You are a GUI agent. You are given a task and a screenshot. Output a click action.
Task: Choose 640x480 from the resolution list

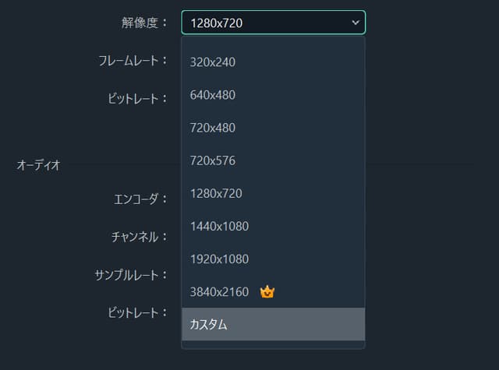274,95
